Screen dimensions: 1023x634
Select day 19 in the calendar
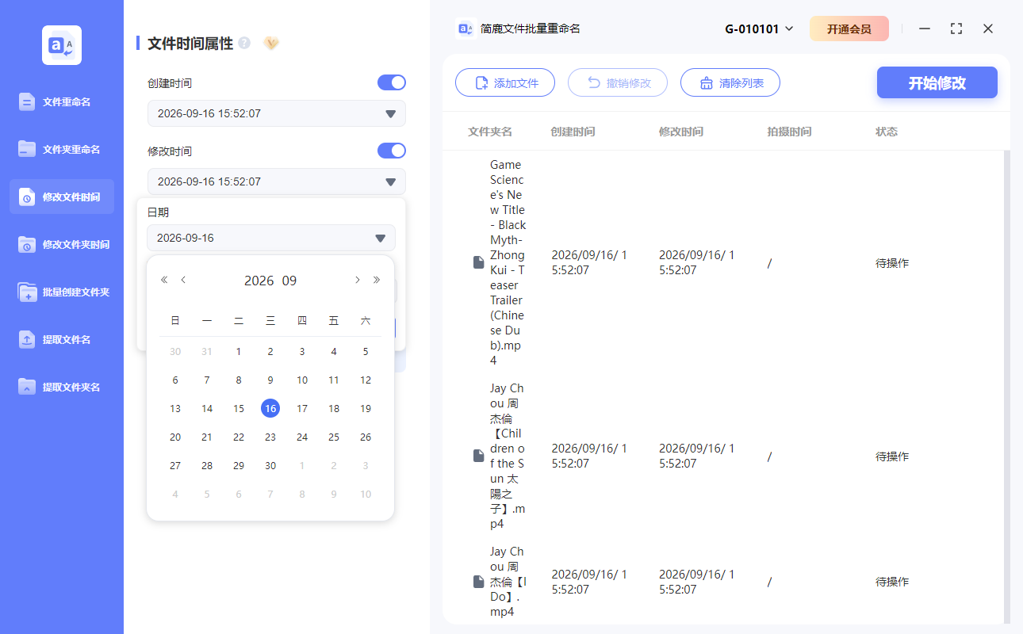point(366,408)
